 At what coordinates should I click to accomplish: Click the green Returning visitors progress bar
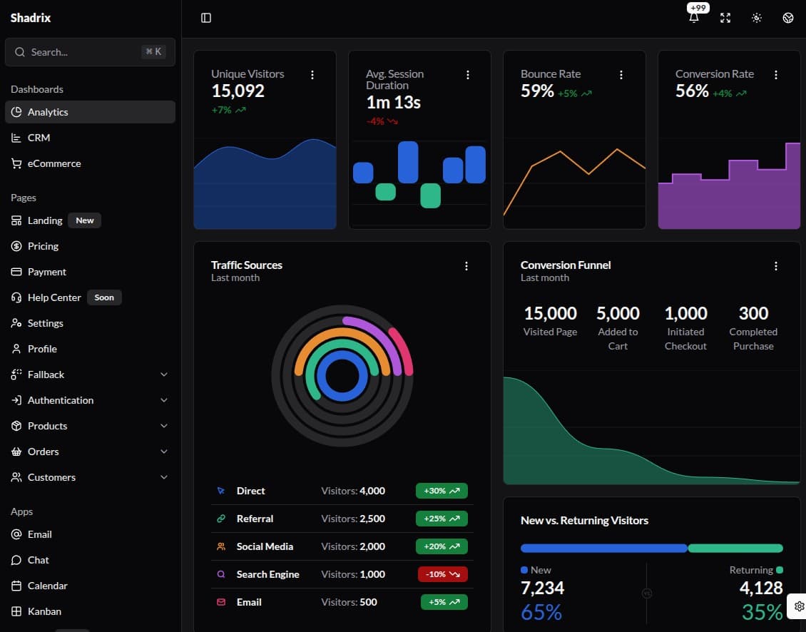pyautogui.click(x=735, y=548)
